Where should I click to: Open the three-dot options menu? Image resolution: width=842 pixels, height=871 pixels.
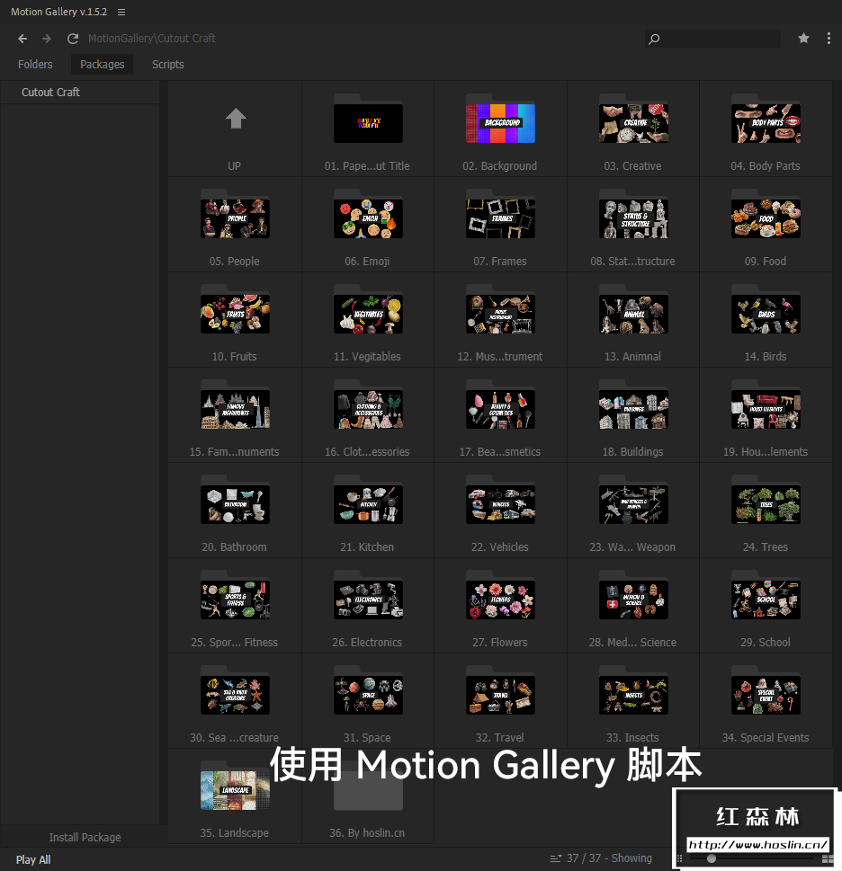pos(829,39)
